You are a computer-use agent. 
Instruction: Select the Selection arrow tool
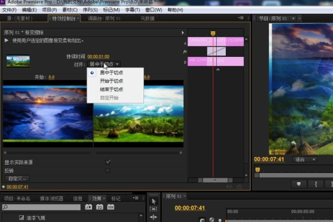tap(154, 201)
